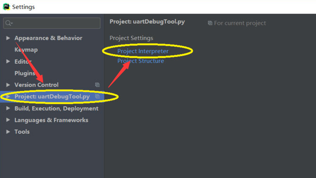Select Languages & Frameworks category

click(51, 120)
